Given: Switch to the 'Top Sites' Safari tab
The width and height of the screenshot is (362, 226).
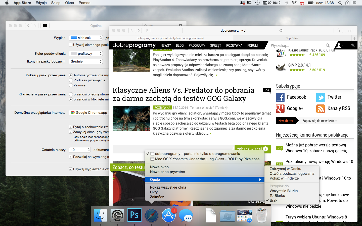Looking at the screenshot, I should point(292,38).
